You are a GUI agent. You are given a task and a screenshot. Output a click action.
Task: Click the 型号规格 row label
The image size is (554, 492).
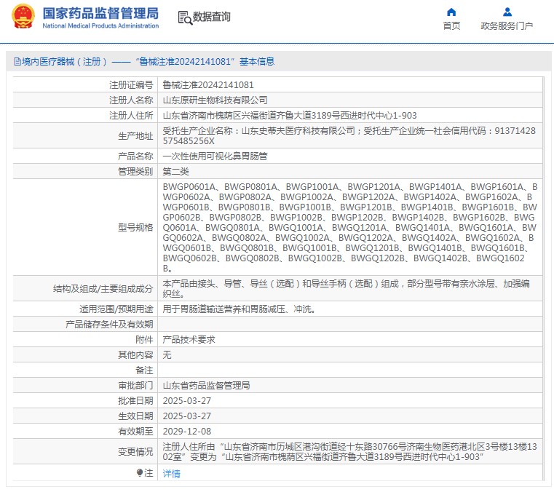click(135, 228)
